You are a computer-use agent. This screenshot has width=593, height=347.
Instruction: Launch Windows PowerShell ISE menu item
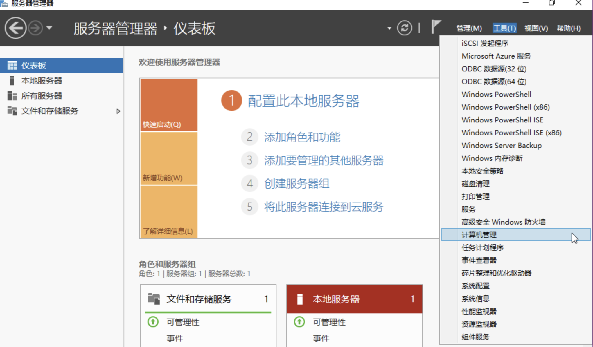[516, 120]
